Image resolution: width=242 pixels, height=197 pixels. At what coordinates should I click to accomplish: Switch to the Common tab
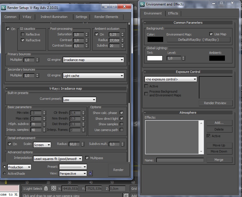[x=10, y=17]
